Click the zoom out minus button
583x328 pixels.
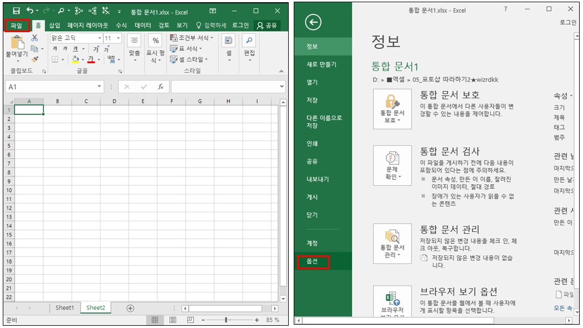pyautogui.click(x=203, y=320)
